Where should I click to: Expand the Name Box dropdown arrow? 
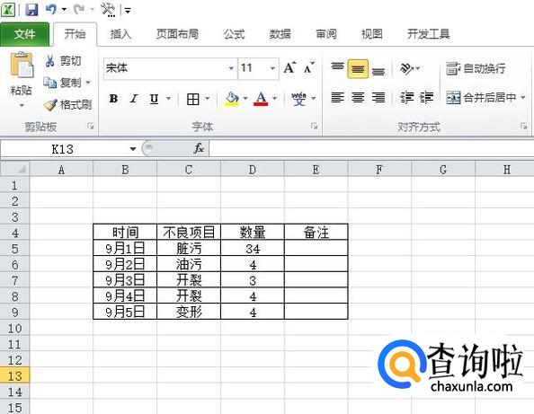(x=133, y=149)
